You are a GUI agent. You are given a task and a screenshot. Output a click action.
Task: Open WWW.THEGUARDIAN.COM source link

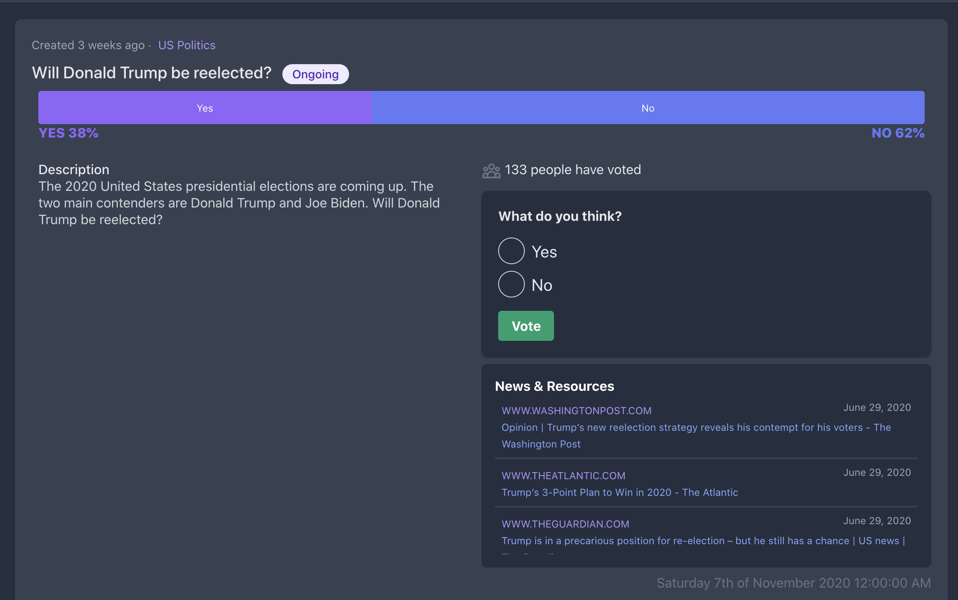tap(565, 524)
